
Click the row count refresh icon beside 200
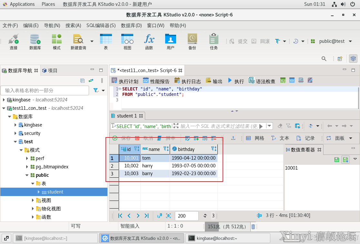point(205,216)
